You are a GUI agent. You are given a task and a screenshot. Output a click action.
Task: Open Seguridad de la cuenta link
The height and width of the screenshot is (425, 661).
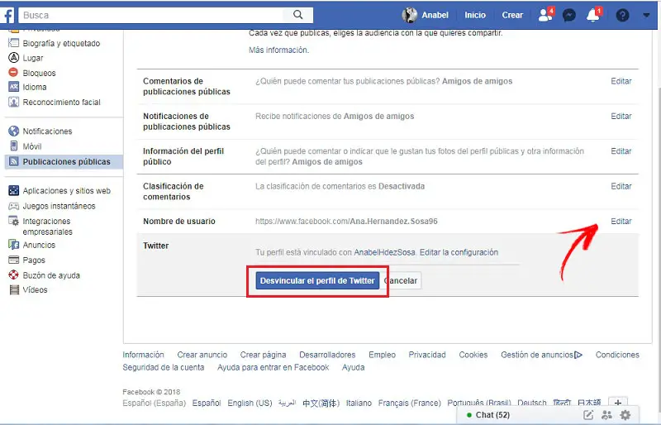163,368
